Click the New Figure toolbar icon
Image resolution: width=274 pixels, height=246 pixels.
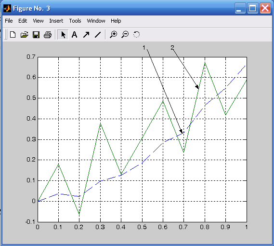pos(13,35)
